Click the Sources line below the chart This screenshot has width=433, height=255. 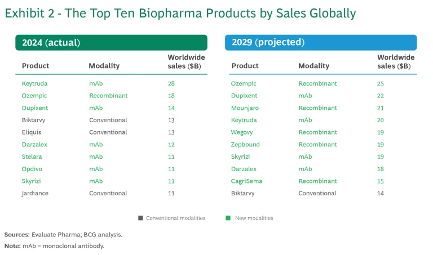[x=63, y=234]
